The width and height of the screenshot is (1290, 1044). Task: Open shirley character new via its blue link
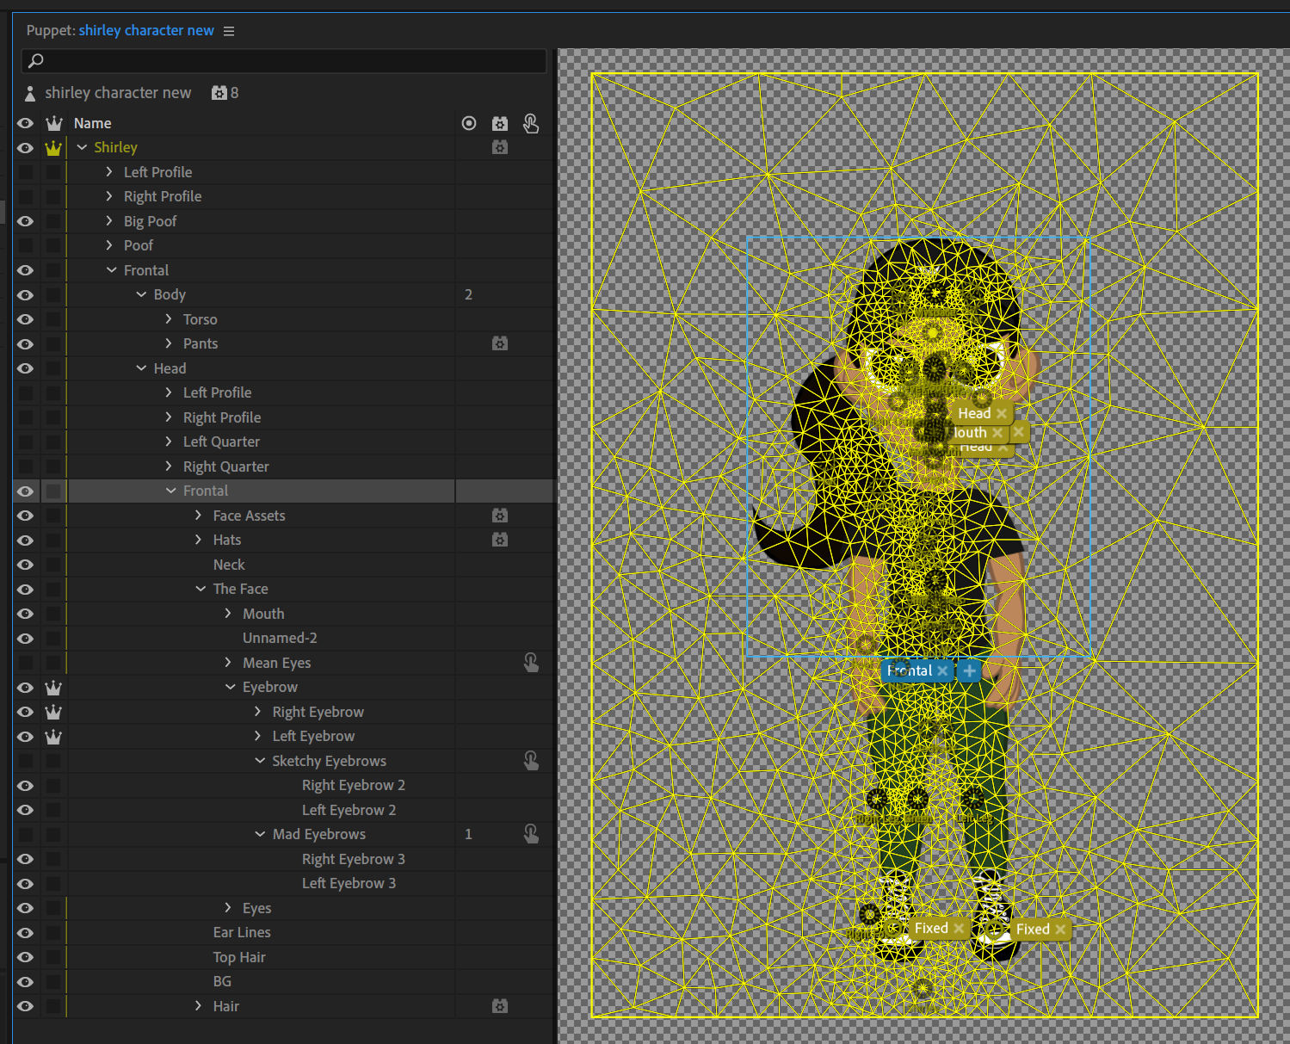pyautogui.click(x=145, y=30)
